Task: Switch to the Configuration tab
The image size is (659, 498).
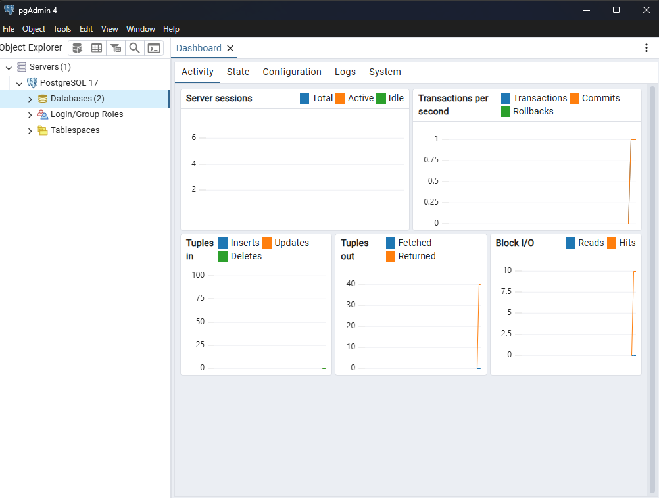Action: [292, 72]
